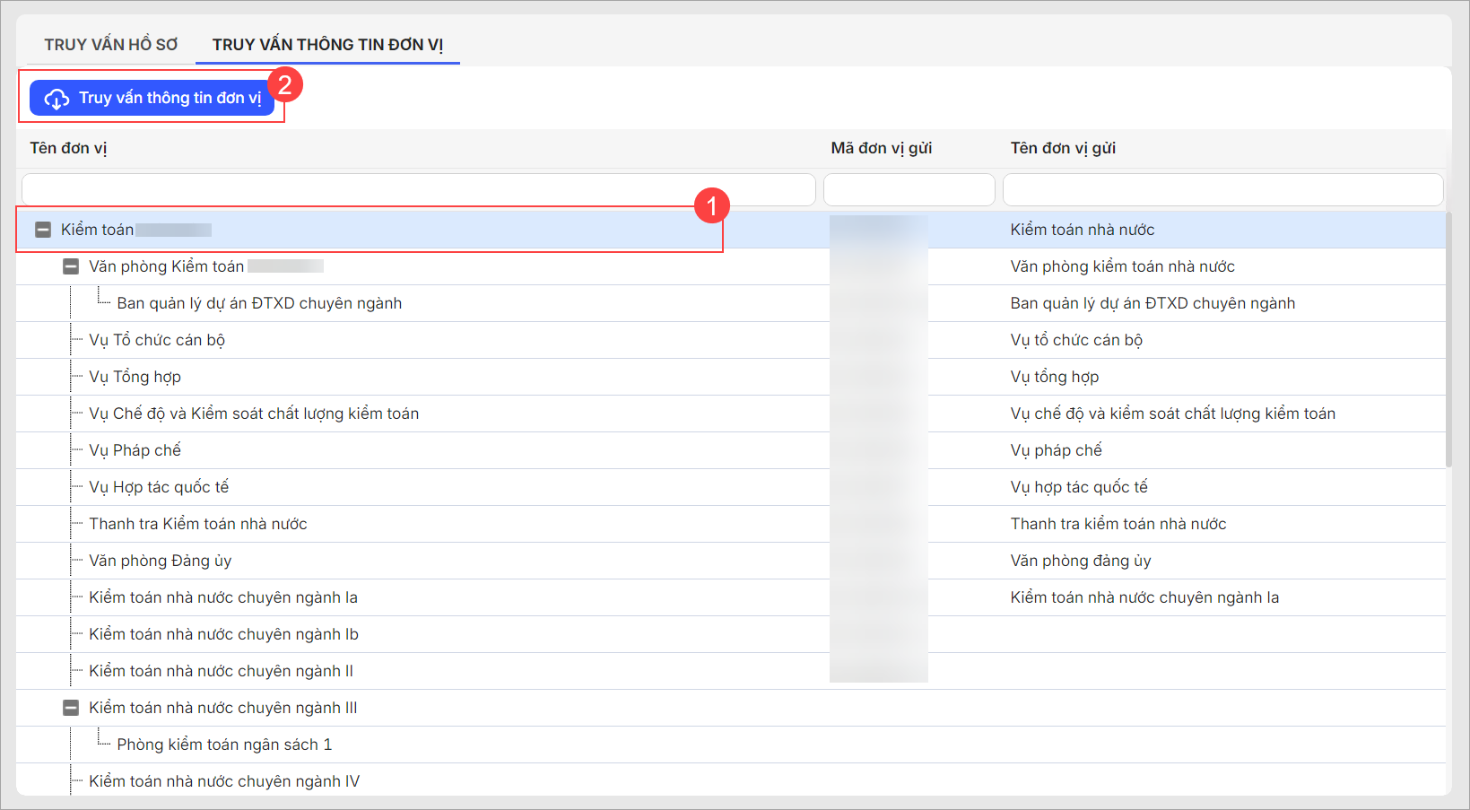Select Thanh tra Kiểm toán nhà nước
Viewport: 1470px width, 810px height.
tap(197, 525)
